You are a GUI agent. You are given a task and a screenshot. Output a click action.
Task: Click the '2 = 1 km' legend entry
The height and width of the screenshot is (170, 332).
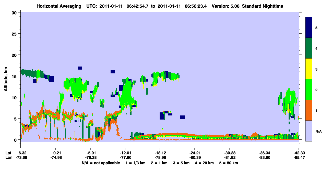pos(160,163)
